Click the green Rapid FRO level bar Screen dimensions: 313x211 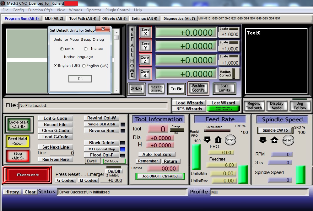(196, 157)
